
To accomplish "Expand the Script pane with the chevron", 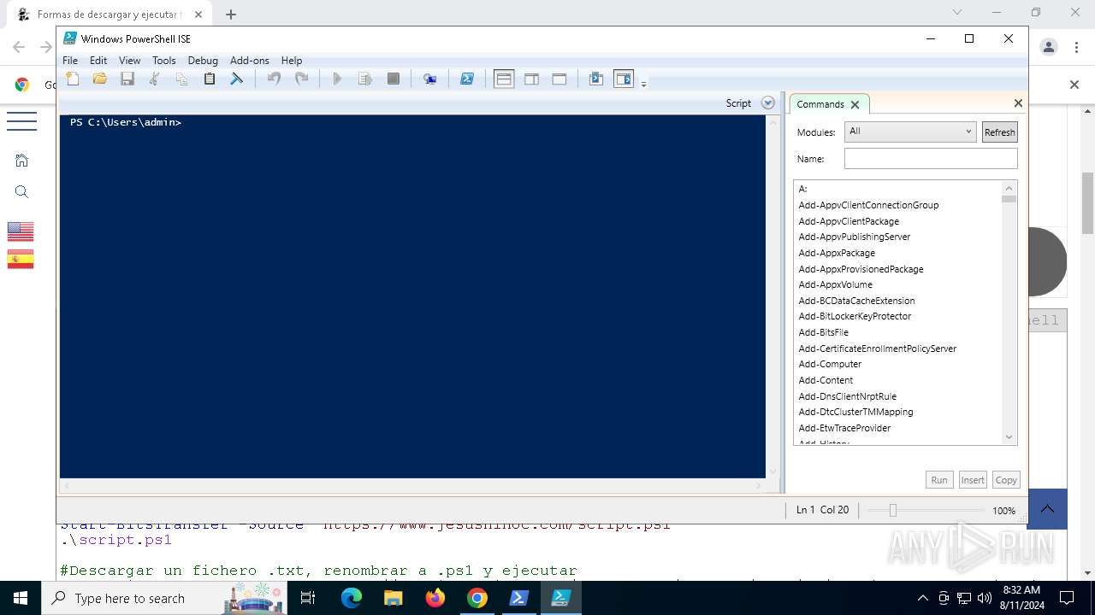I will (768, 103).
